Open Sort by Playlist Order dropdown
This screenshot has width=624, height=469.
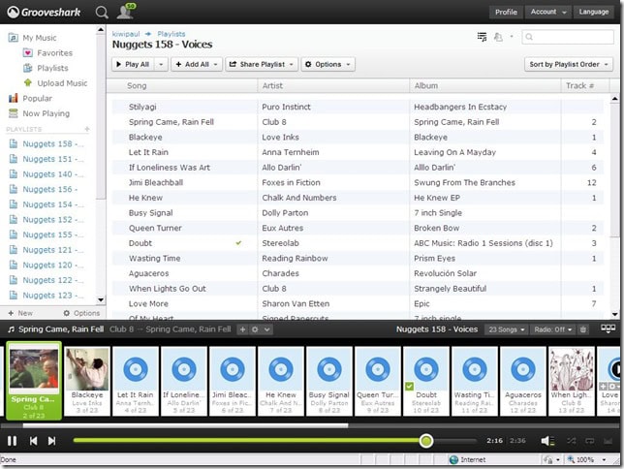pos(568,64)
